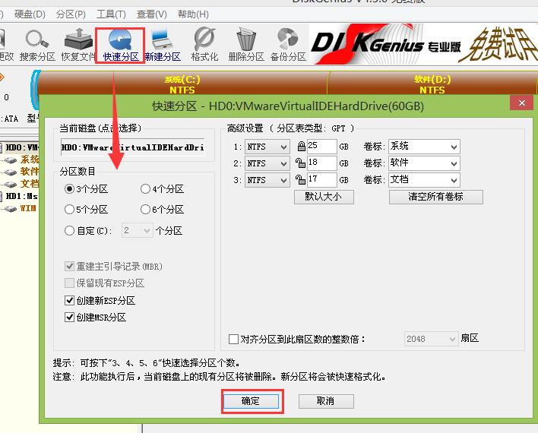Open partition 3 NTFS file system dropdown
The width and height of the screenshot is (538, 433).
(x=267, y=180)
